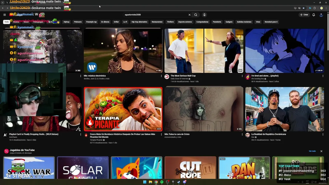This screenshot has width=329, height=185.
Task: Dismiss the Jugables de YouTube section
Action: [321, 151]
